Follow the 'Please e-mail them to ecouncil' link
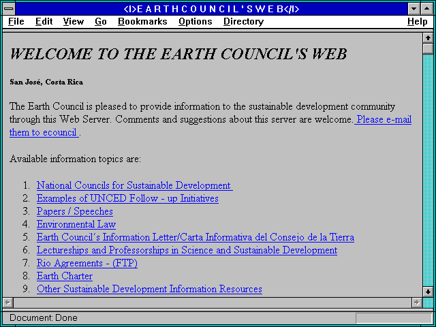This screenshot has height=327, width=436. click(383, 119)
